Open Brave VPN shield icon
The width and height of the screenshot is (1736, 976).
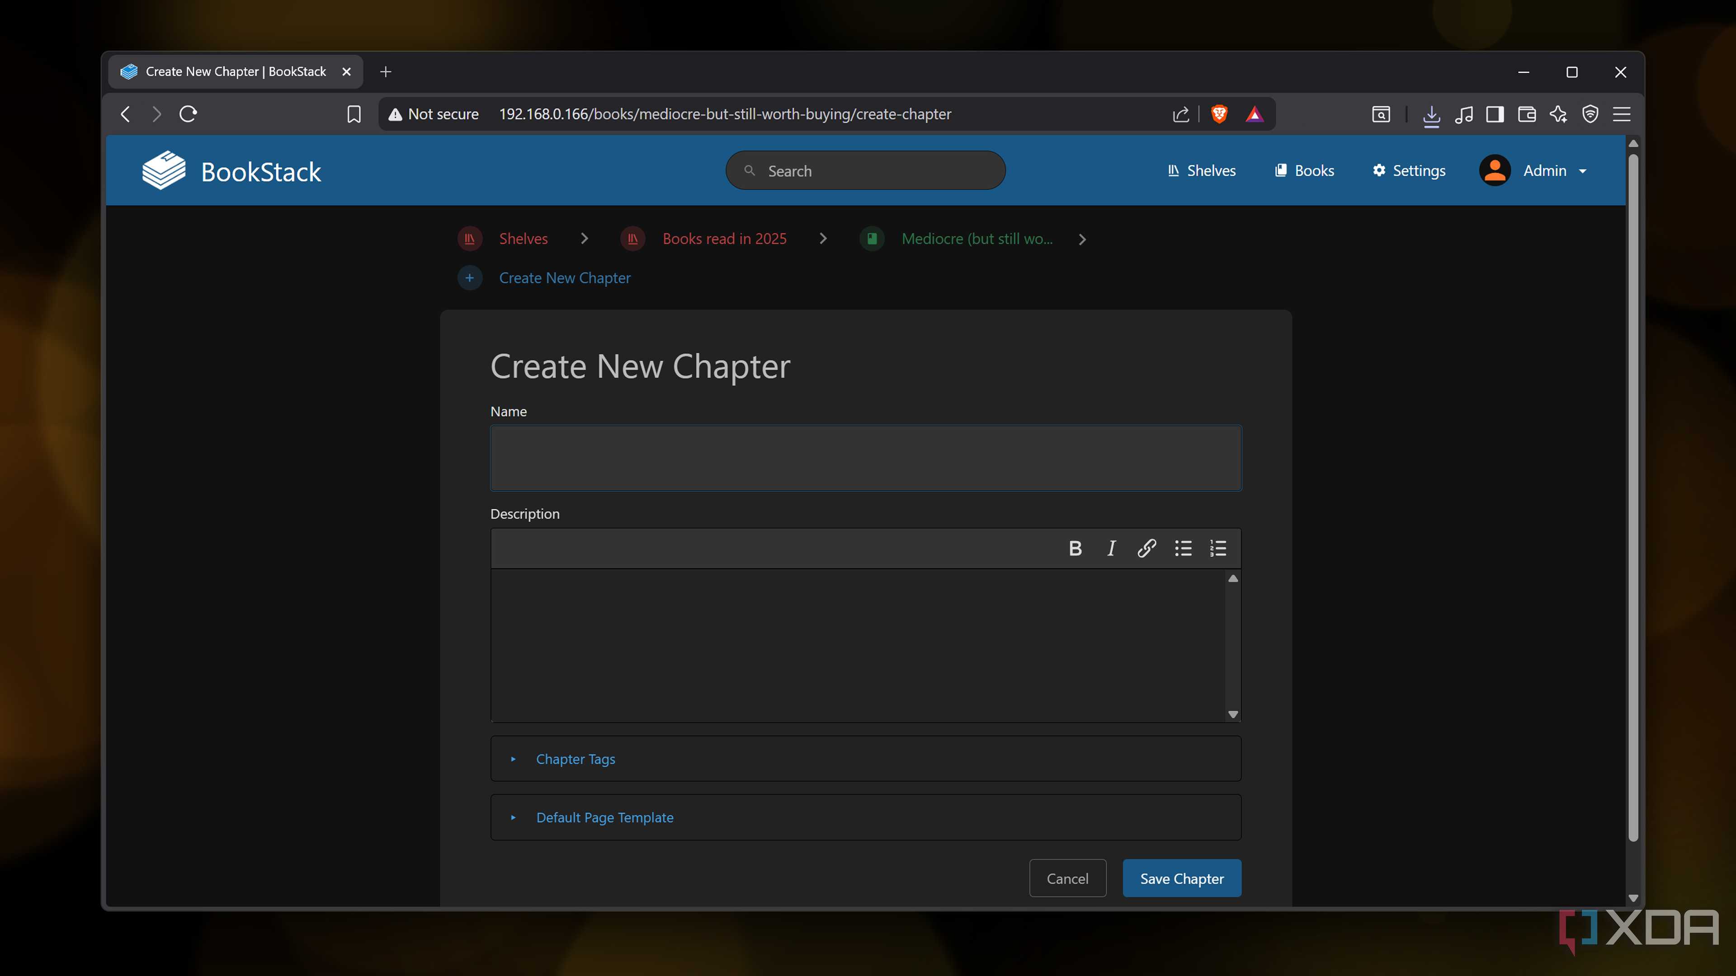(x=1590, y=114)
